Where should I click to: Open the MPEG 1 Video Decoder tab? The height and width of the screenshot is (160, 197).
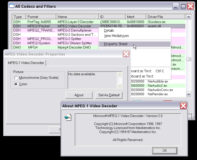[x=26, y=63]
